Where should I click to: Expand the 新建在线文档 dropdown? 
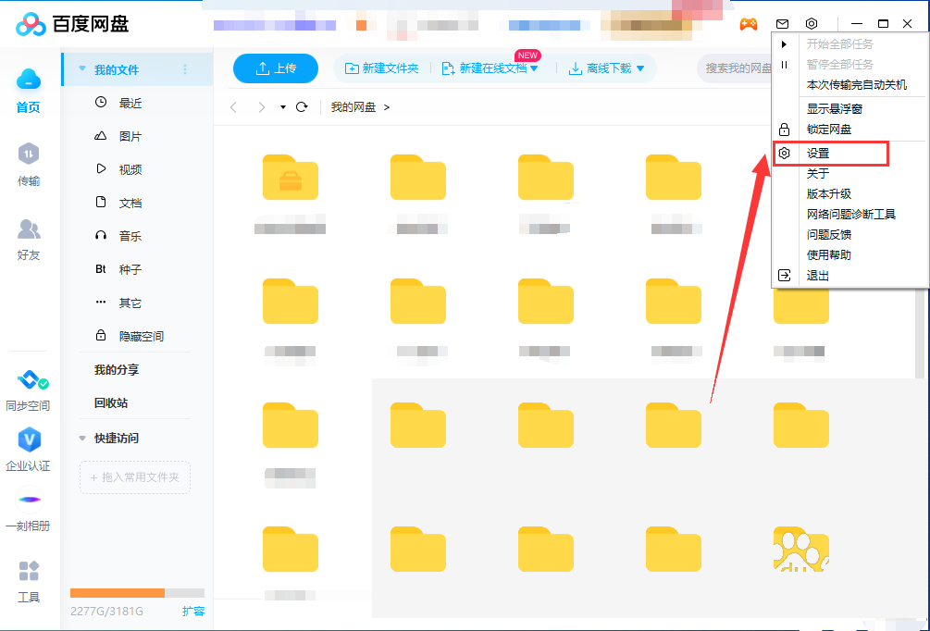534,68
